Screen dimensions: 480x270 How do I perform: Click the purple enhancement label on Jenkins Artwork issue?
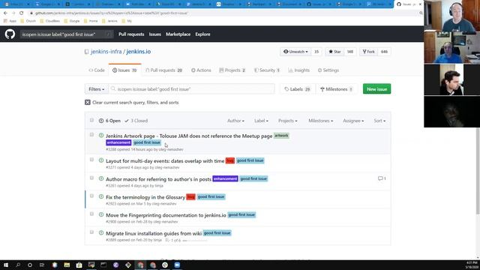(118, 142)
